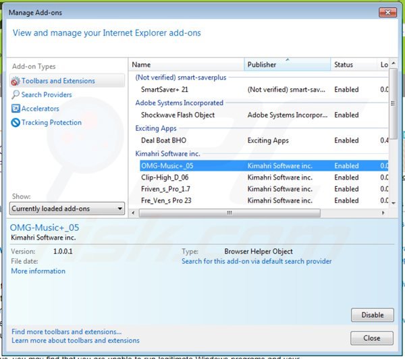This screenshot has width=405, height=359.
Task: Click the Disable button
Action: coord(373,315)
